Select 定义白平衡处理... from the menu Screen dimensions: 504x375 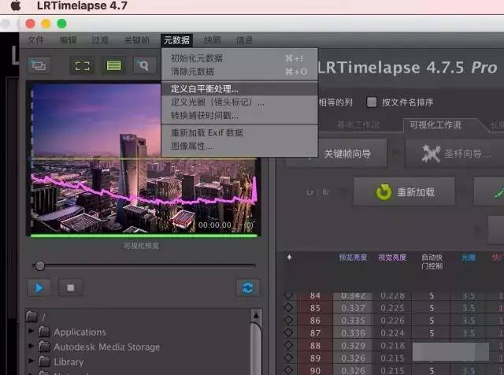click(x=205, y=89)
